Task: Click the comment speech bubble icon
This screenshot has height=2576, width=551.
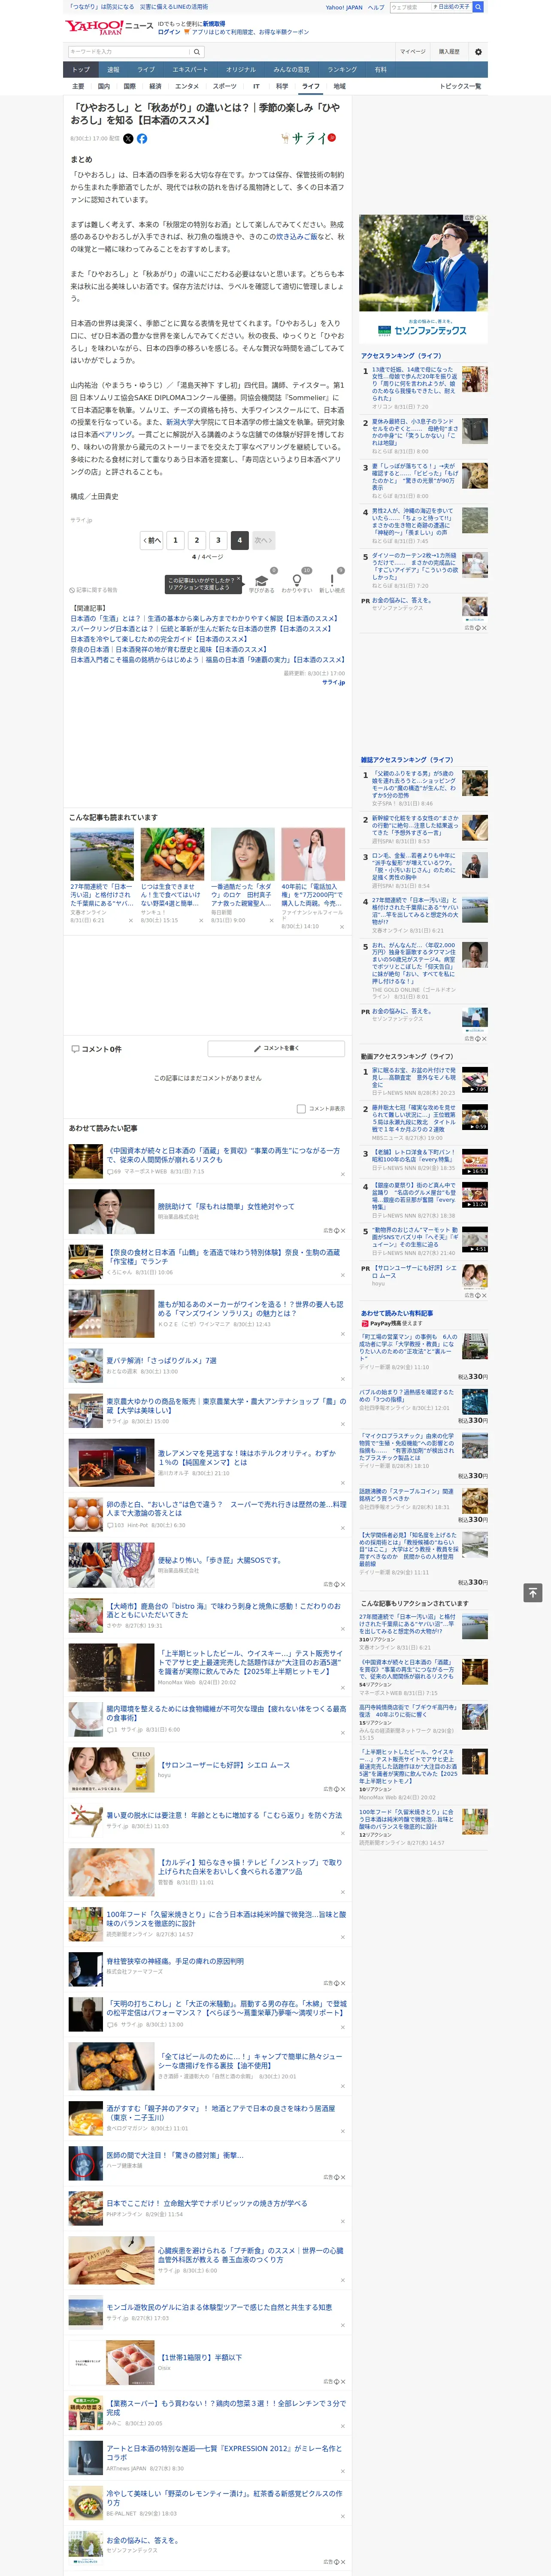Action: 75,1049
